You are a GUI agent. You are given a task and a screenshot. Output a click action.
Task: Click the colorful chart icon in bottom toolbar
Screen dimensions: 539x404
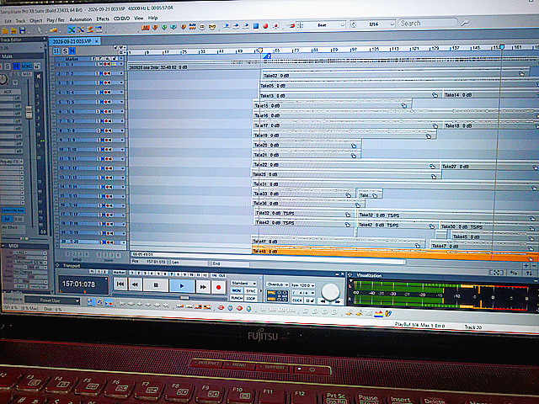pyautogui.click(x=378, y=313)
